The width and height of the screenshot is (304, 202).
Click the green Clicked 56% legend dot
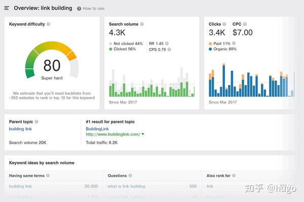pos(110,49)
